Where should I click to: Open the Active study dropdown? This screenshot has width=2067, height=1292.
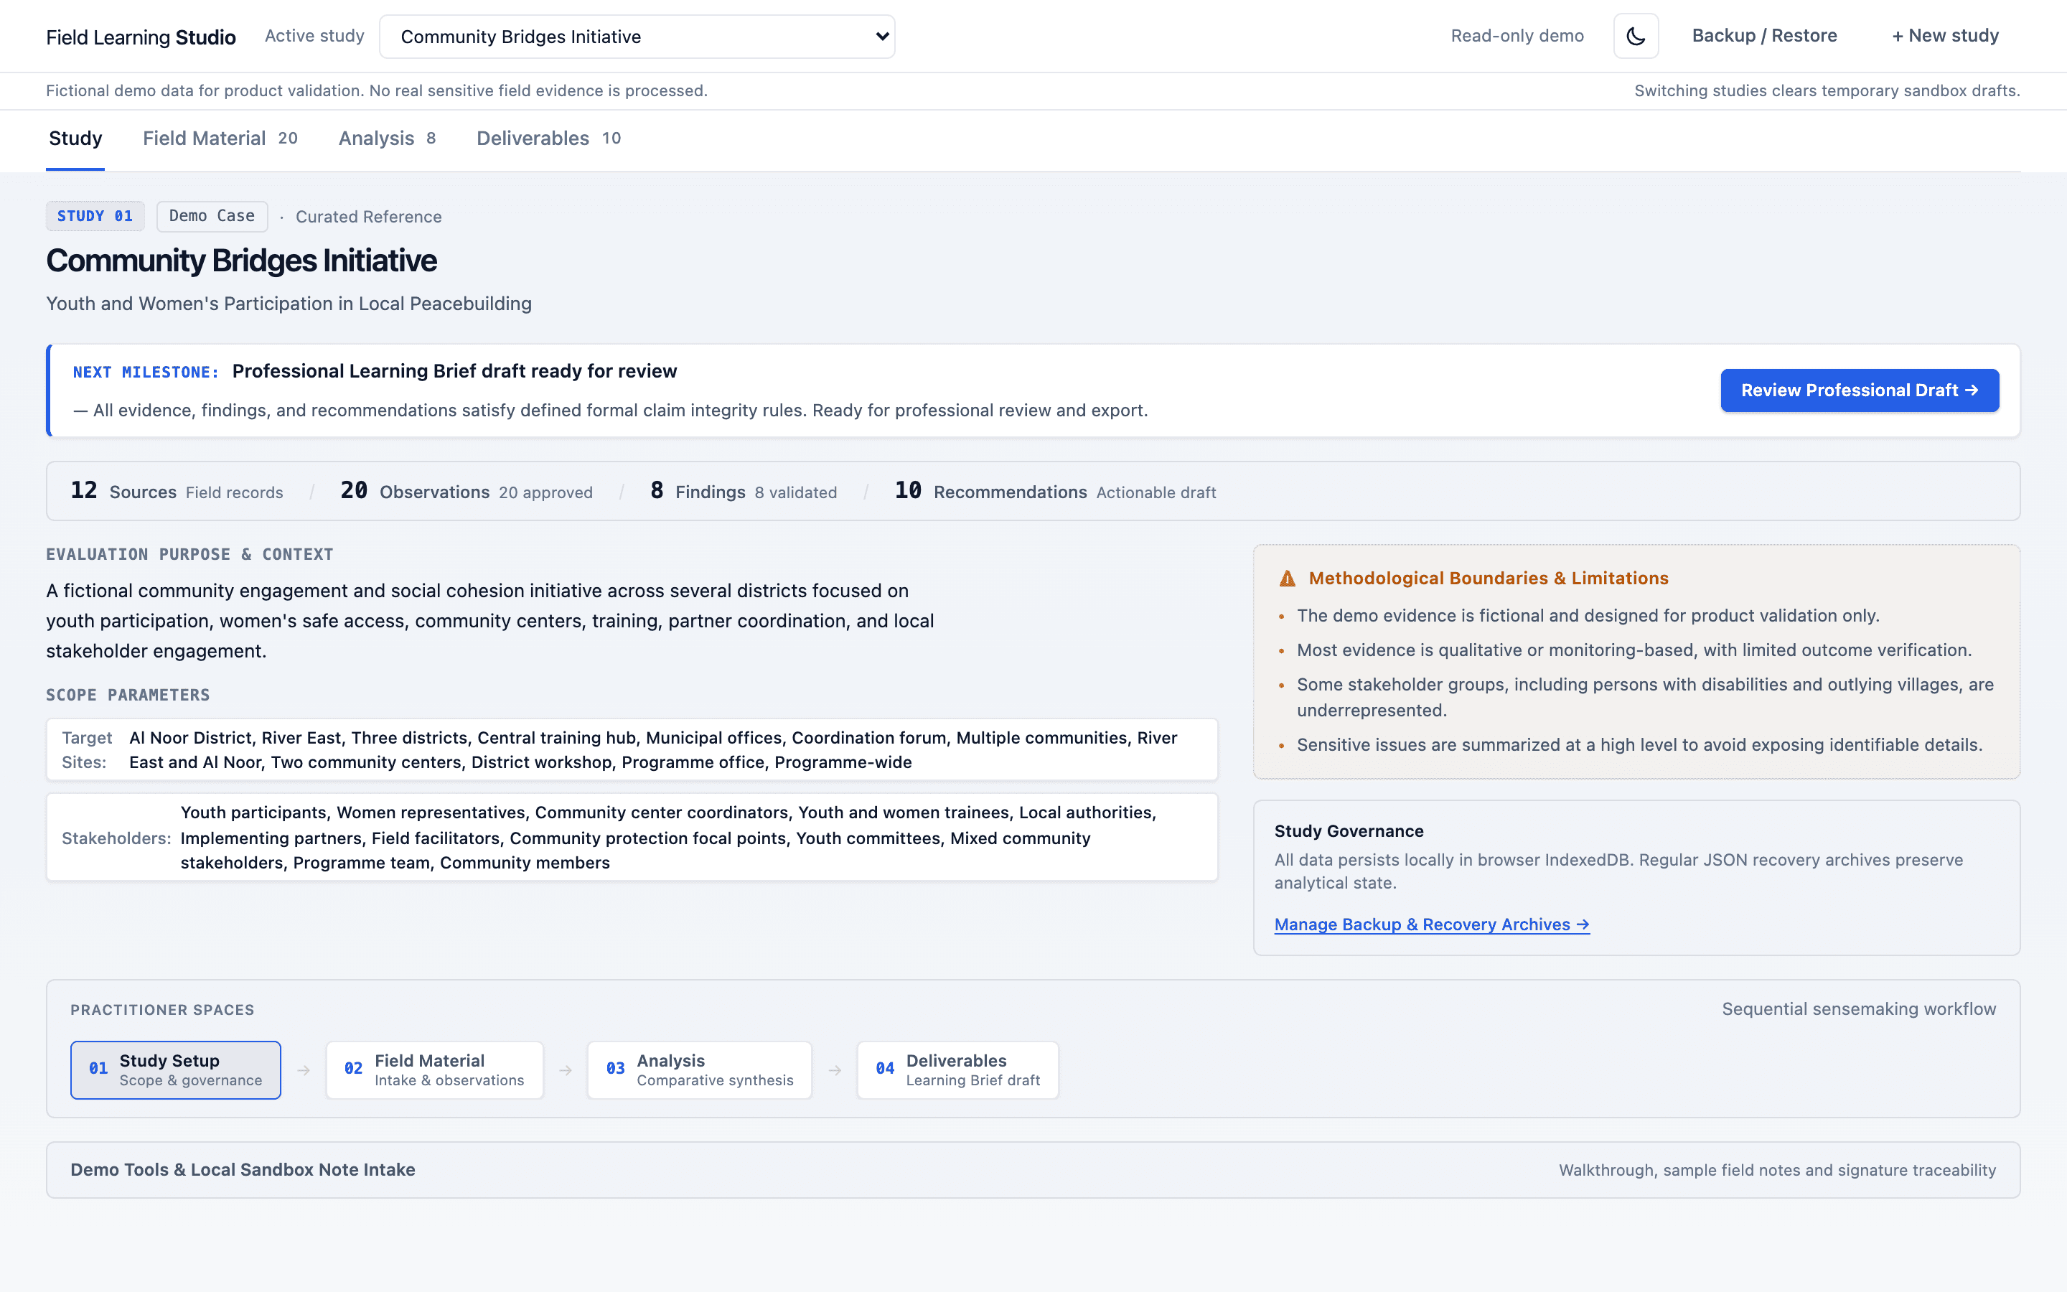tap(637, 37)
